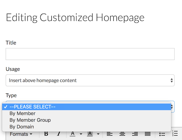This screenshot has height=140, width=182.
Task: Click into the Title input field
Action: [x=90, y=54]
